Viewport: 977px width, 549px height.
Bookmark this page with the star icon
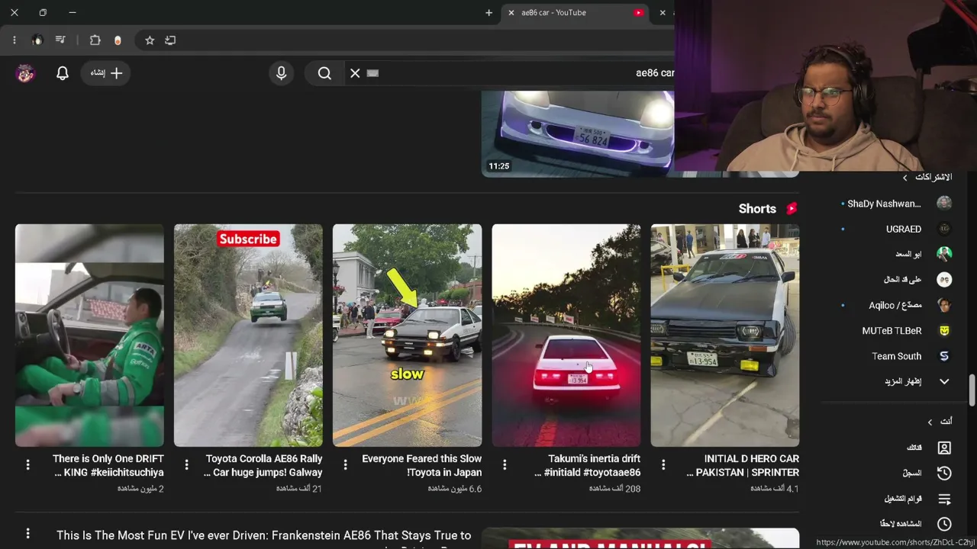click(x=150, y=40)
